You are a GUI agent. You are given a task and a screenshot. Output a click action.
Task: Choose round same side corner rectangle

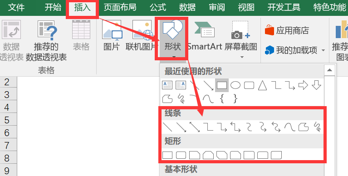[x=263, y=155]
